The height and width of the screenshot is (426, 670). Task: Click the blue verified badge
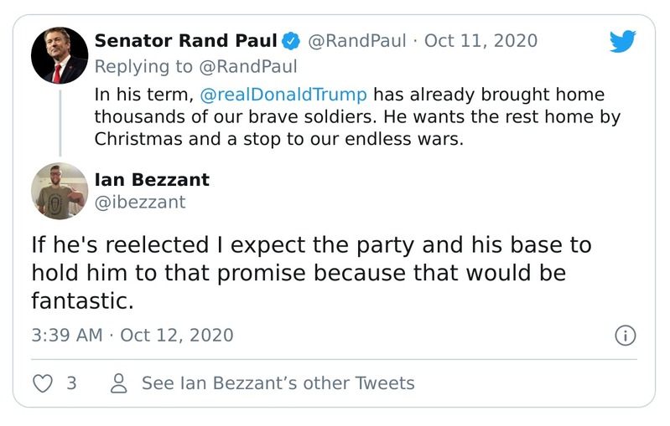coord(291,41)
